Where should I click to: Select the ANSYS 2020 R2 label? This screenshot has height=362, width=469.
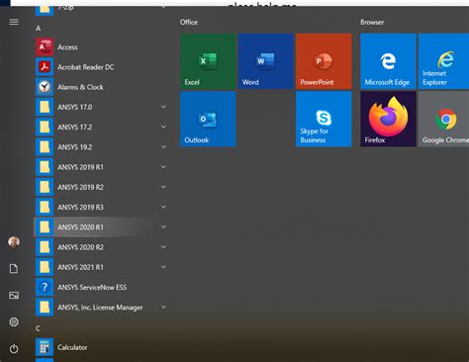coord(80,247)
